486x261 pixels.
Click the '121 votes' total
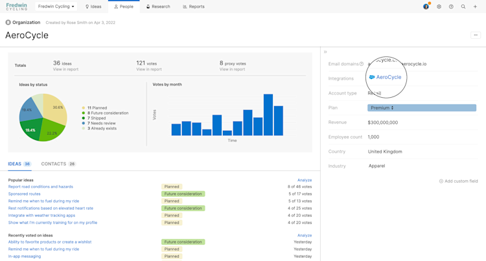(146, 63)
